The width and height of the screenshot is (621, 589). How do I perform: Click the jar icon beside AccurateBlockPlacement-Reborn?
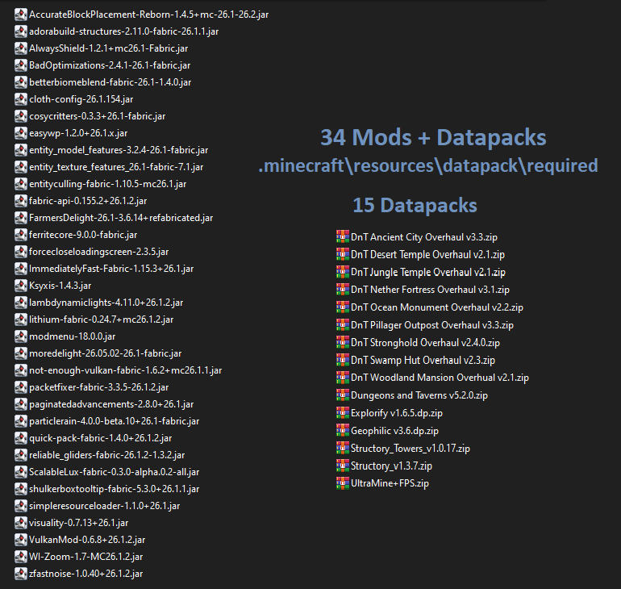tap(21, 15)
